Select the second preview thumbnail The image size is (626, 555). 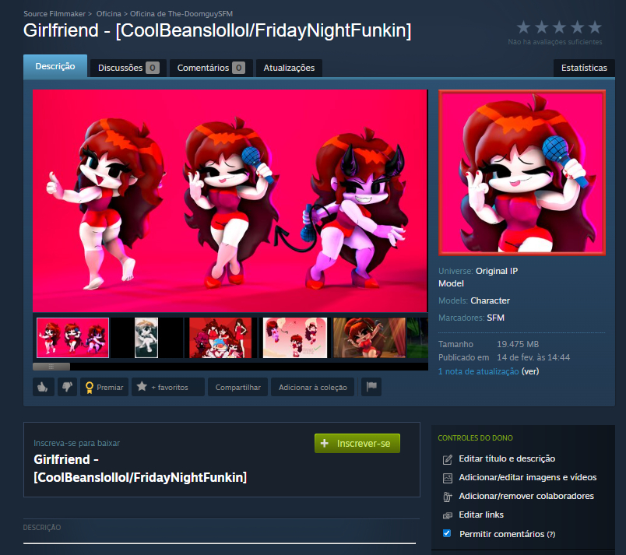146,337
